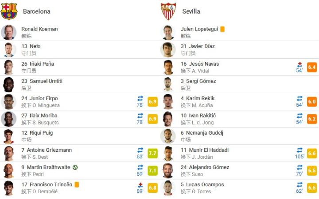Click the injury substitution icon for Jesús Navas
Screen dimensions: 319x199
coord(300,64)
